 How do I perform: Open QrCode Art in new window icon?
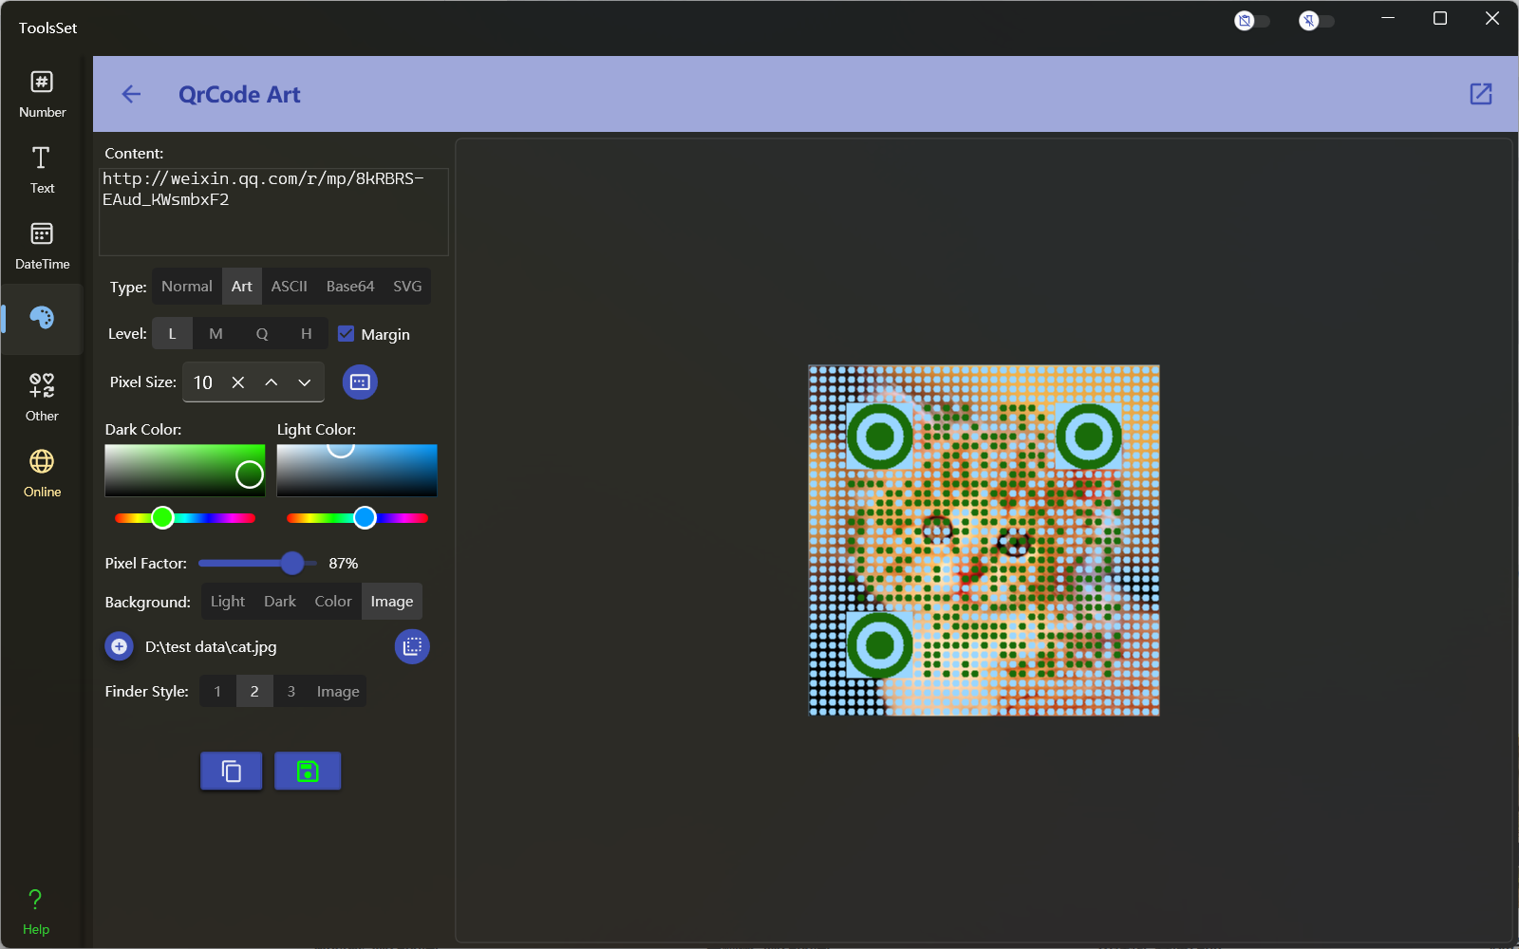tap(1481, 94)
